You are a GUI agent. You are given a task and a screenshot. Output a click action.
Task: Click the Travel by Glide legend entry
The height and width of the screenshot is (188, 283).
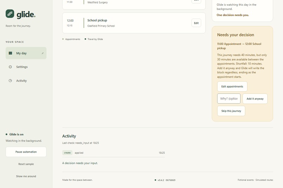point(94,39)
